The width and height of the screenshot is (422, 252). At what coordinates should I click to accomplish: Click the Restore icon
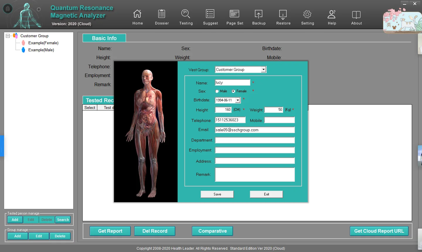283,14
